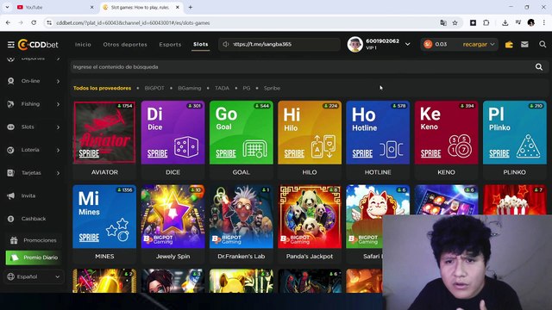
Task: Open the Hilo game thumbnail
Action: (x=310, y=133)
